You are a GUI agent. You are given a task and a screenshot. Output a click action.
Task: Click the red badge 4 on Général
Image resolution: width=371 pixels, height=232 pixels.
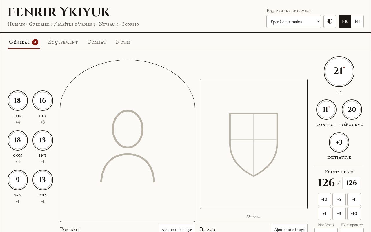pyautogui.click(x=35, y=42)
